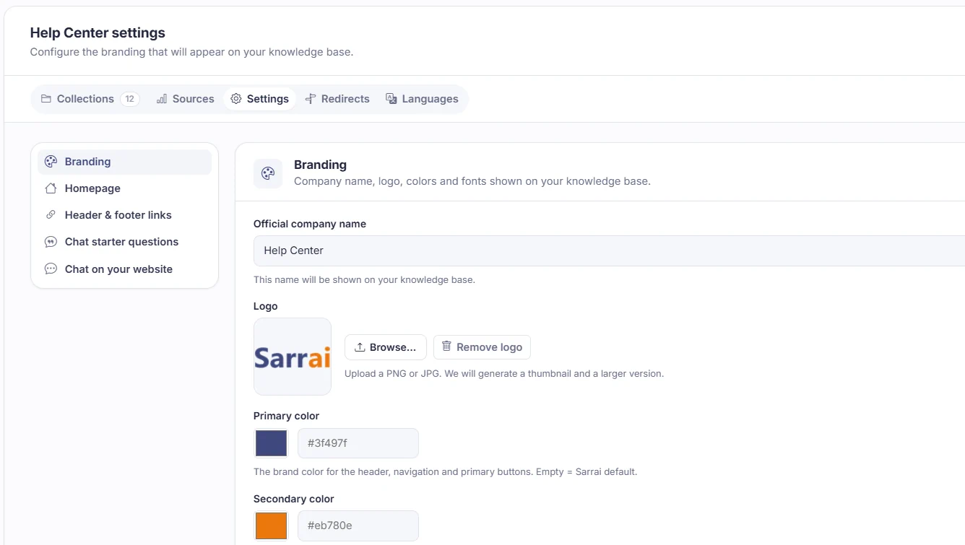Screen dimensions: 965x545
Task: Click the bar chart icon beside Sources
Action: click(x=162, y=99)
